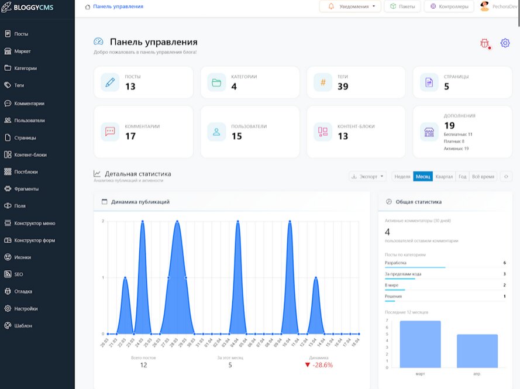Click the Пакеты button
The image size is (520, 389).
tap(402, 7)
